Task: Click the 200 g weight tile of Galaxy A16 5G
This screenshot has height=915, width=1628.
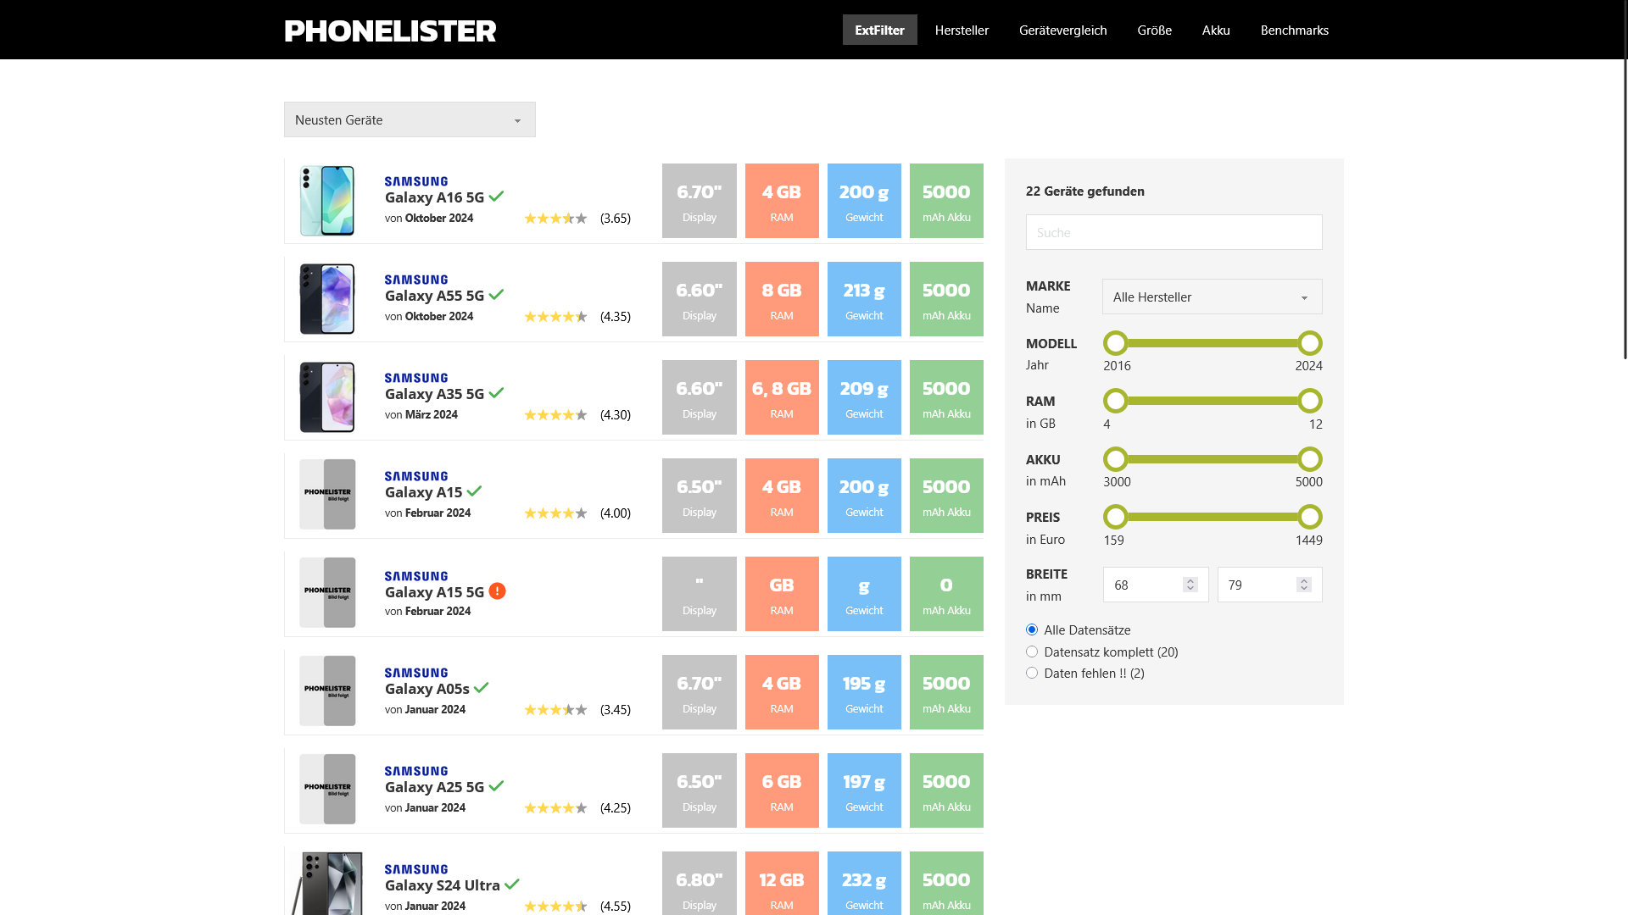Action: pos(863,201)
